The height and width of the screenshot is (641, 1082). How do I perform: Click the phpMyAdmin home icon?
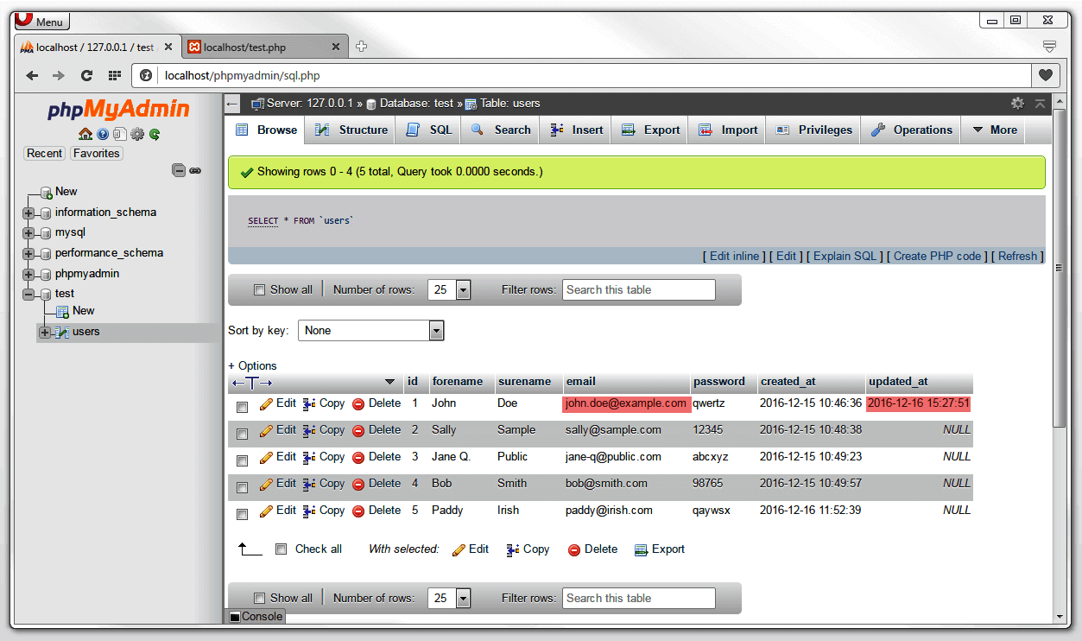tap(85, 134)
